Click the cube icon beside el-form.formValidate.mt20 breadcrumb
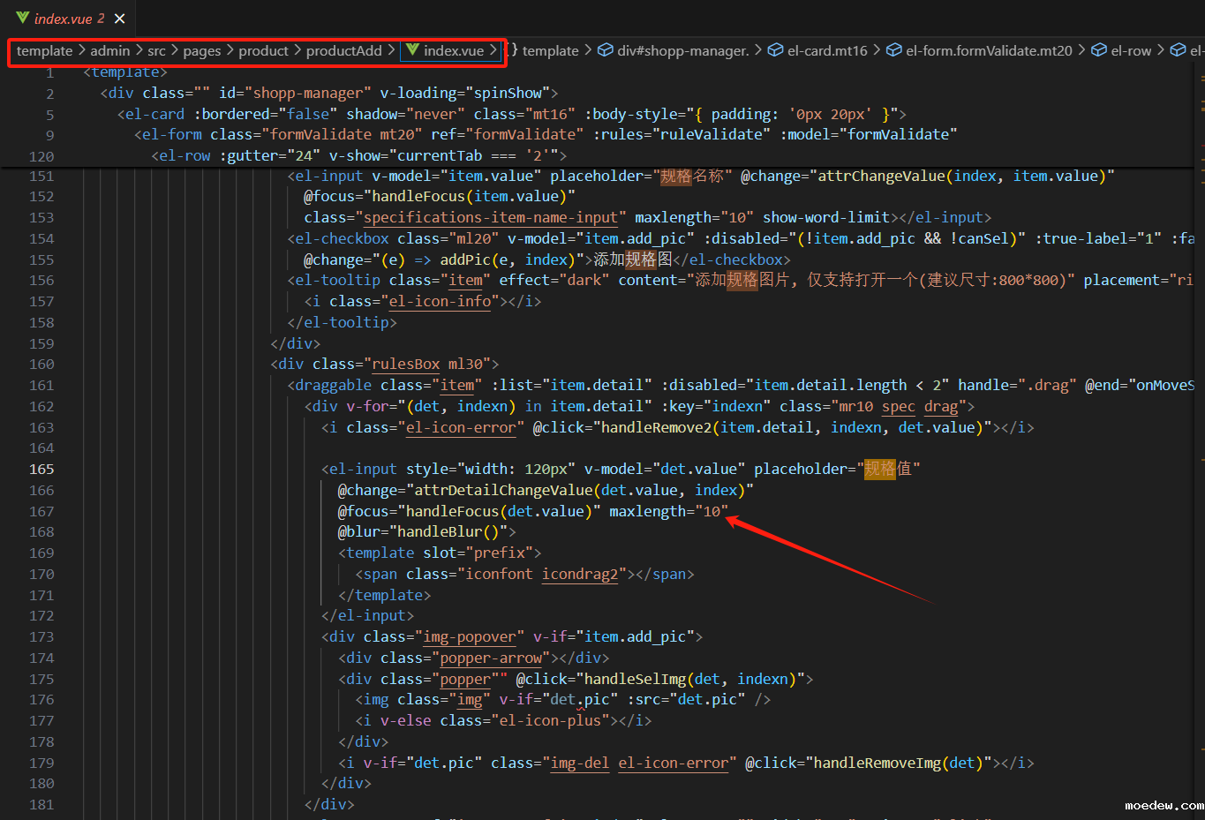 pyautogui.click(x=893, y=50)
